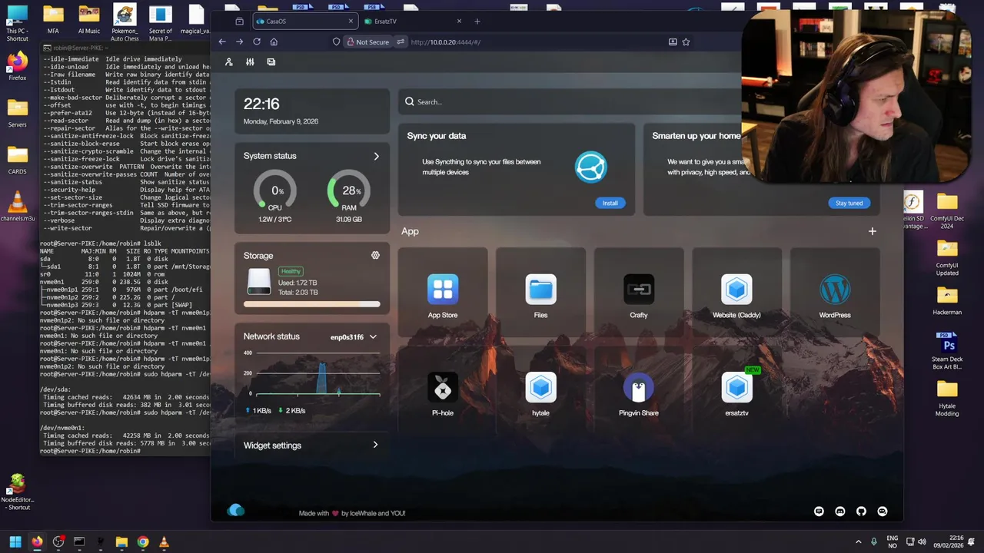Click the CasaOS logo in the footer
The height and width of the screenshot is (553, 984).
[236, 511]
